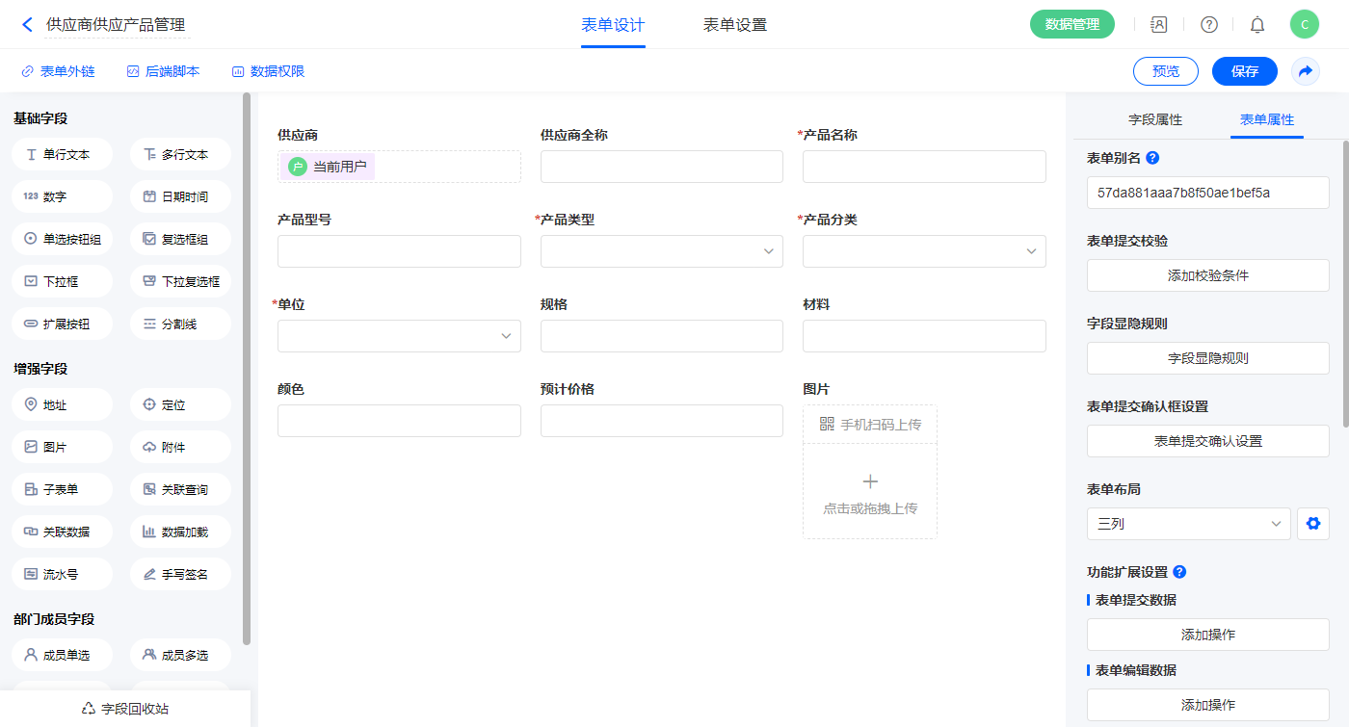The width and height of the screenshot is (1349, 727).
Task: Switch to the 字段属性 tab
Action: pos(1155,119)
